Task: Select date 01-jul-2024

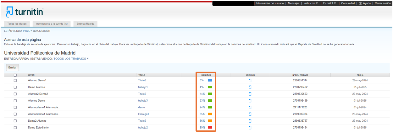Action: 360,107
